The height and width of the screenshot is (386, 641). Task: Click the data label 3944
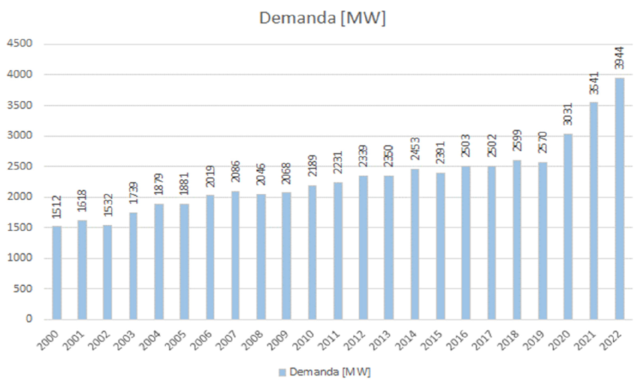pos(619,58)
